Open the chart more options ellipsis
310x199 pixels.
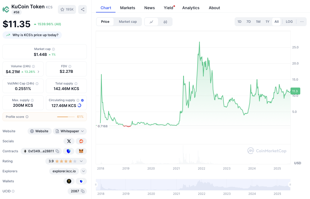coord(302,22)
